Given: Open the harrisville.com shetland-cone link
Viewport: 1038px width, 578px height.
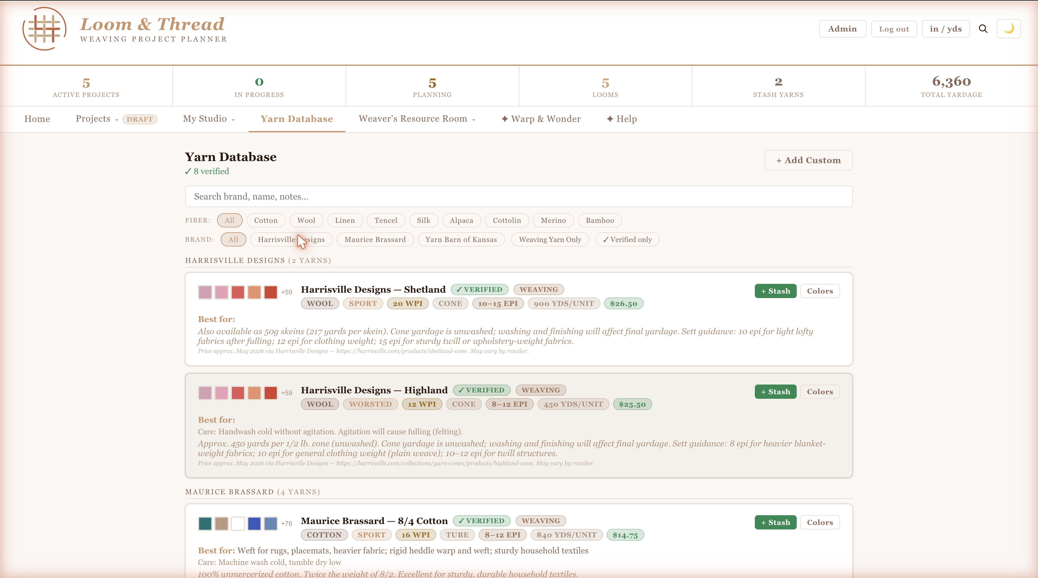Looking at the screenshot, I should point(402,351).
